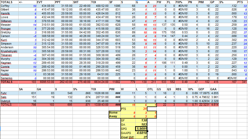Viewport: 248px width, 139px height.
Task: Select Semenko's #DIV/0! shooting percentage cell
Action: tap(228, 78)
